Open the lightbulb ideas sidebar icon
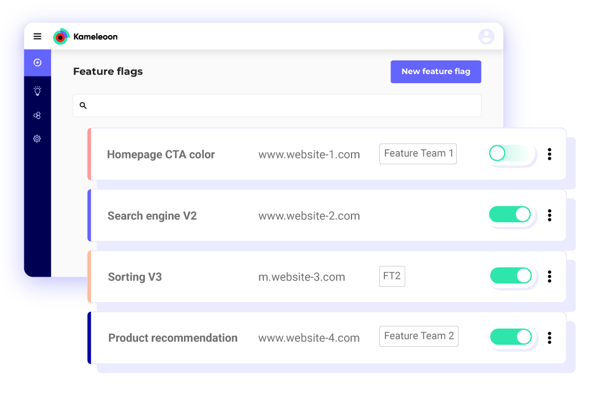 pyautogui.click(x=37, y=91)
